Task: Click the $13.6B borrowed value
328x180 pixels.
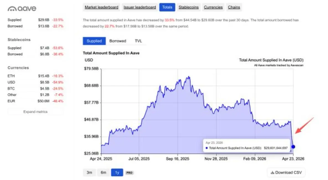Action: pyautogui.click(x=43, y=26)
